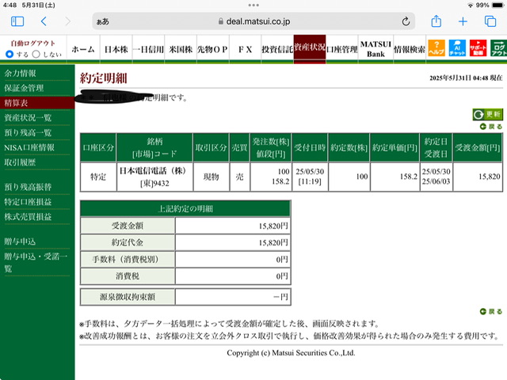Click the [東]9432 code cell
This screenshot has height=380, width=507.
coord(154,184)
